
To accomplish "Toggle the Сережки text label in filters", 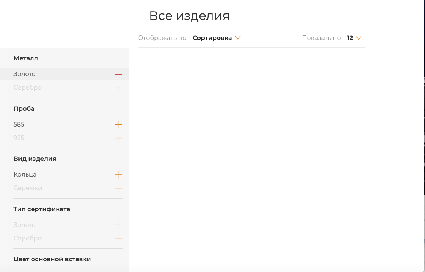I will pyautogui.click(x=28, y=188).
